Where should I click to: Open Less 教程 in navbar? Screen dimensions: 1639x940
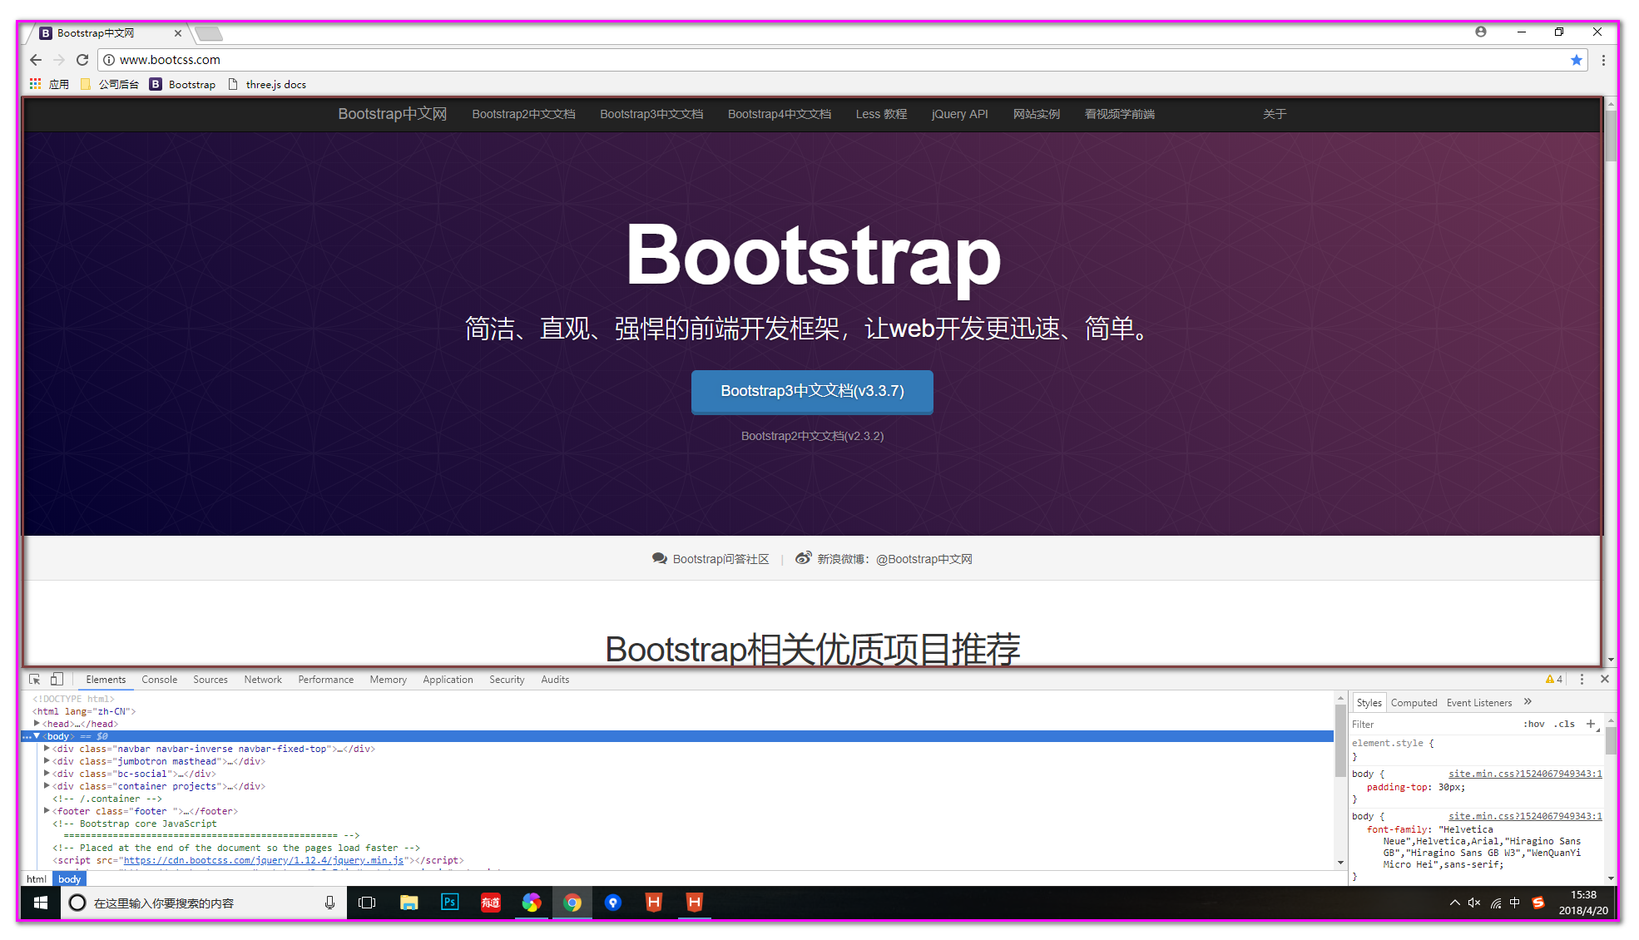[x=881, y=114]
